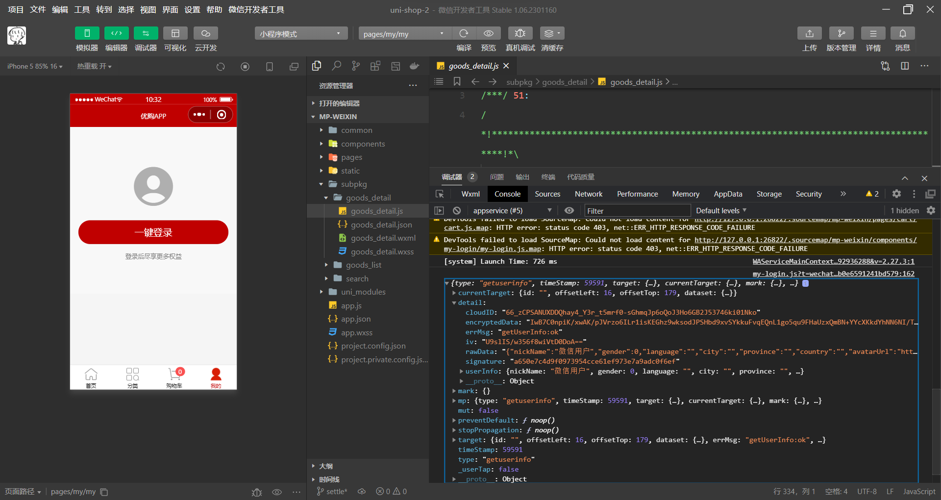
Task: Open the 小程序模式 mode dropdown
Action: (x=301, y=33)
